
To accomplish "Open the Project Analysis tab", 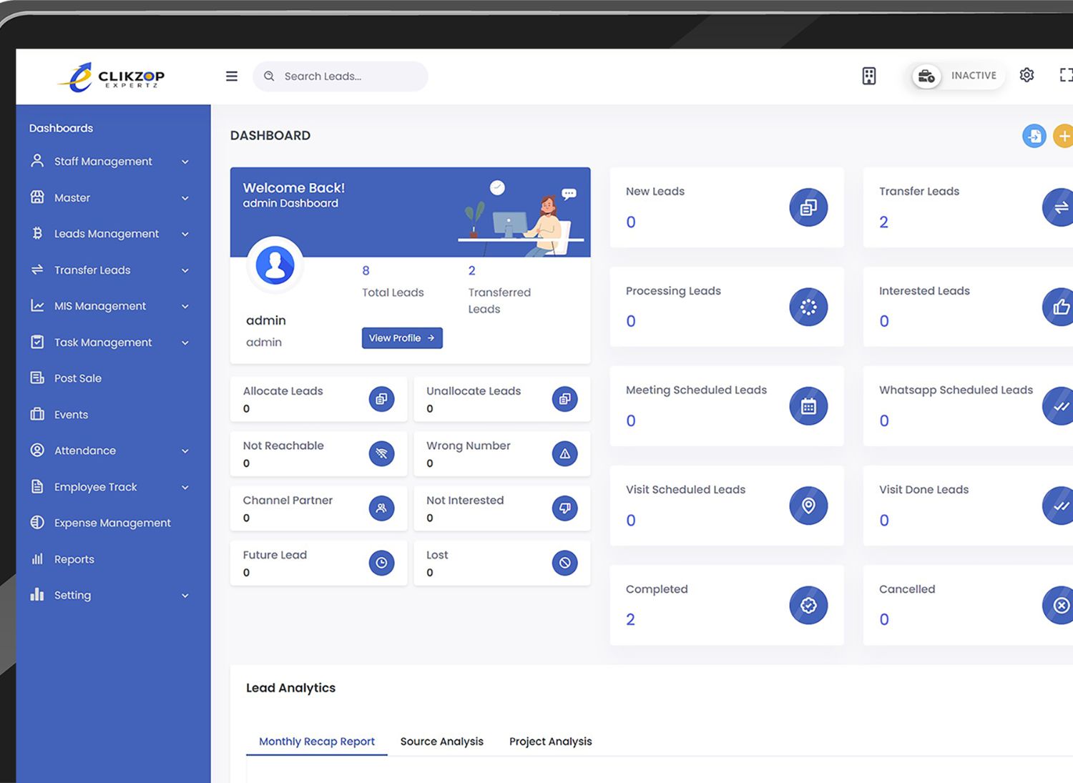I will (550, 742).
